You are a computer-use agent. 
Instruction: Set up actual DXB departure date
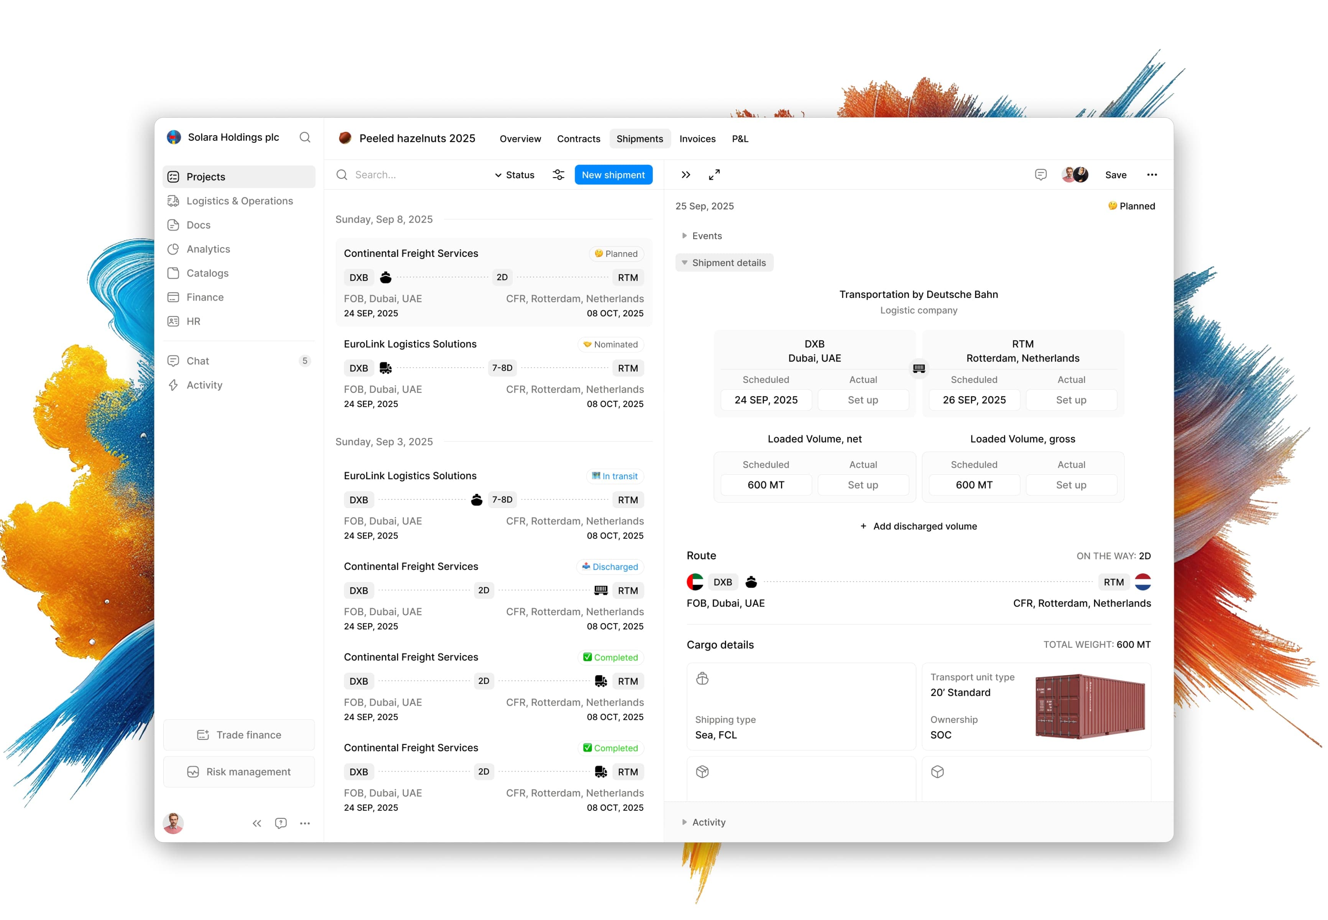863,399
